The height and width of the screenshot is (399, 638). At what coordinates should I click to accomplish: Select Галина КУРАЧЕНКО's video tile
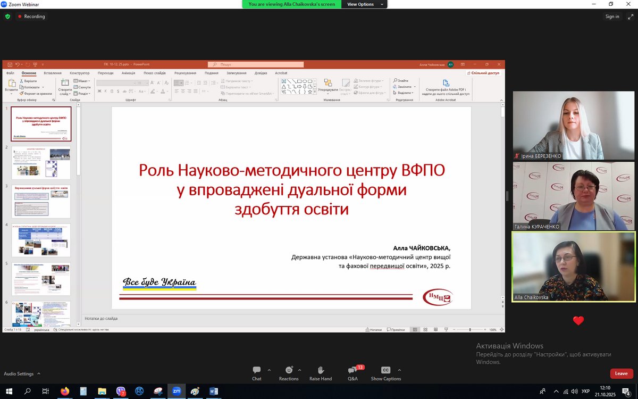click(574, 196)
